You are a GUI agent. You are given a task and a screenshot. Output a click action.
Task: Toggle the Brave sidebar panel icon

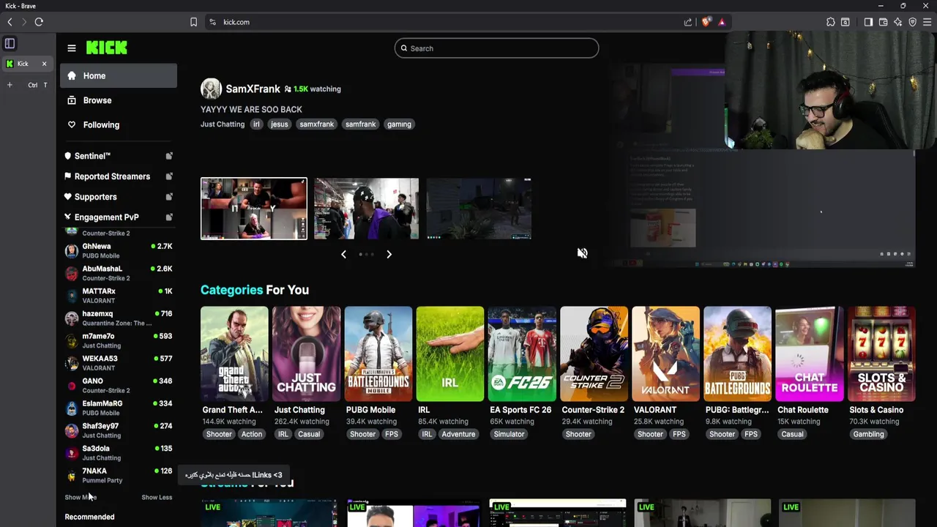[x=868, y=22]
